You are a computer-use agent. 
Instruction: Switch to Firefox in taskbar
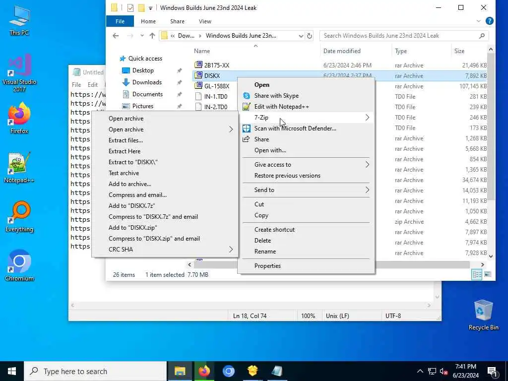[x=204, y=371]
